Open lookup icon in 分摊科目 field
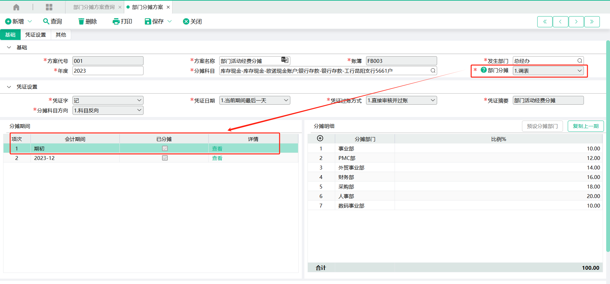This screenshot has height=284, width=610. tap(433, 70)
